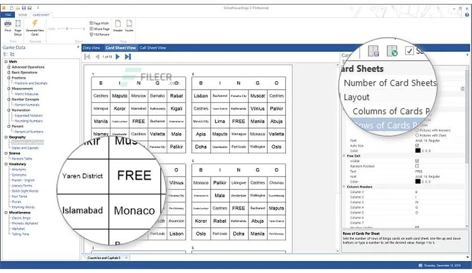Screen dimensions: 472x273
Task: Set zoom to 100 Percent
Action: point(99,34)
